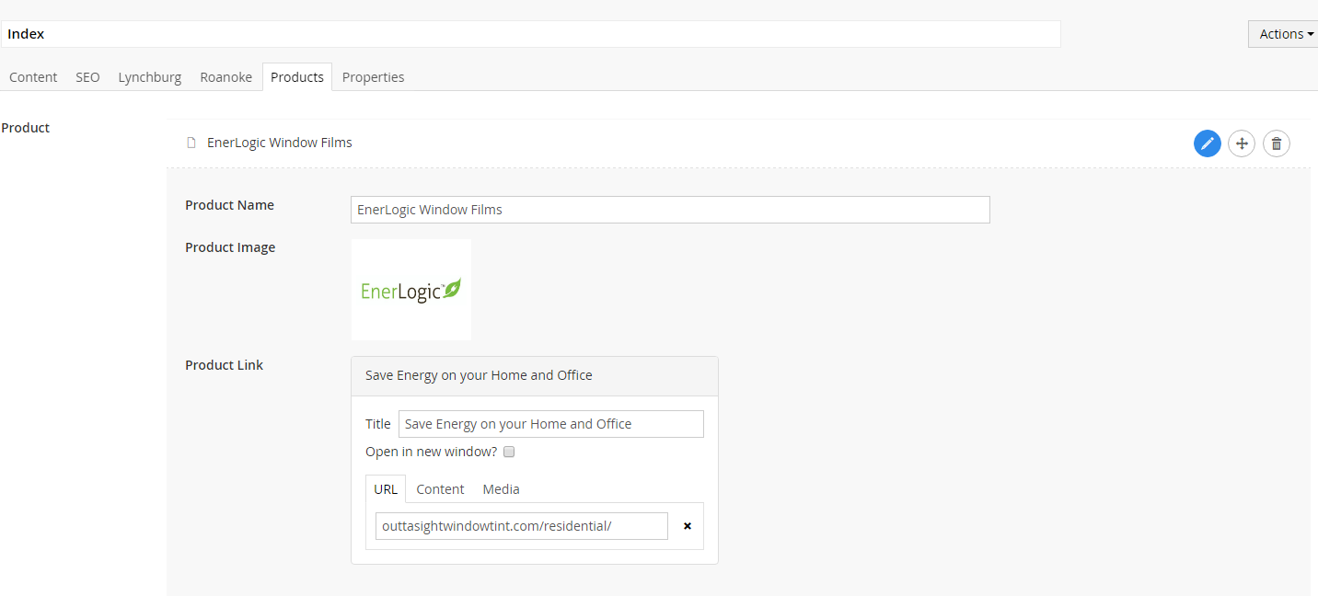Toggle the Open in new window checkbox
Viewport: 1318px width, 596px height.
click(509, 452)
